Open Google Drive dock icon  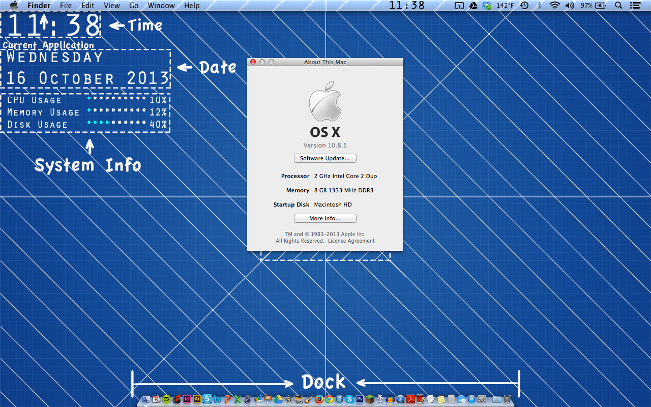[278, 399]
